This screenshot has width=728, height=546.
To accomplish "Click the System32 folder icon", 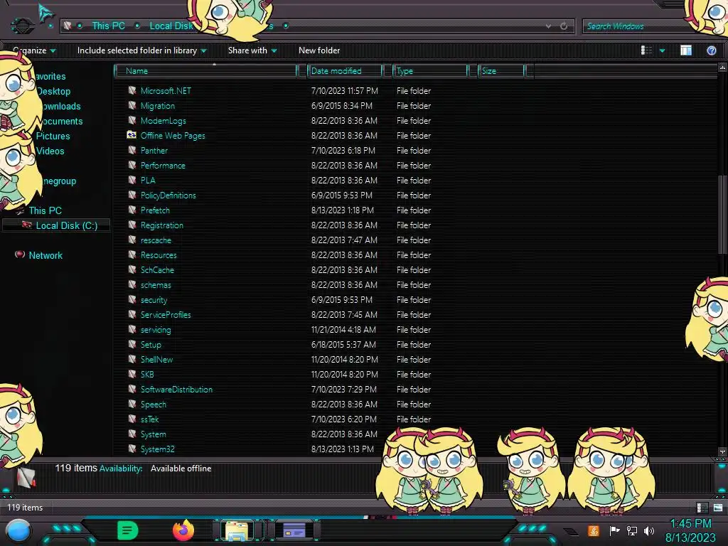I will pyautogui.click(x=132, y=449).
